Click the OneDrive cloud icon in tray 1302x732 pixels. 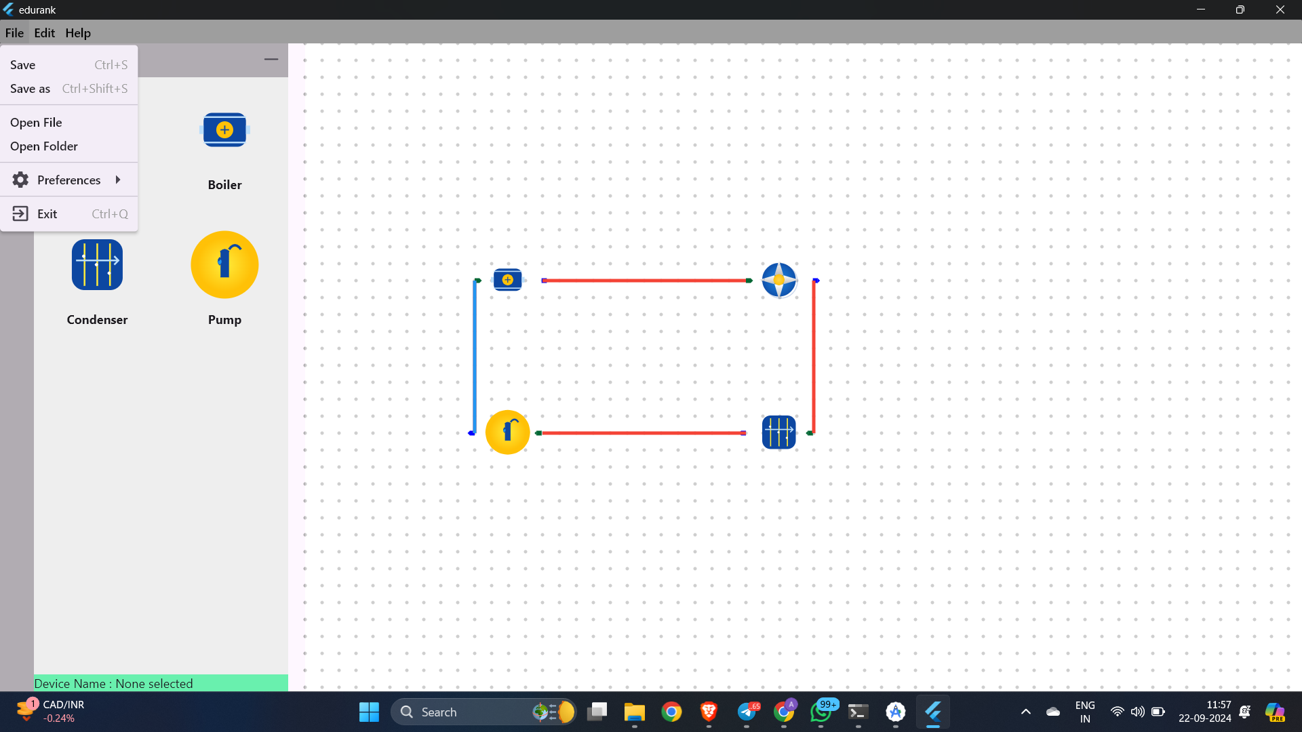point(1053,712)
